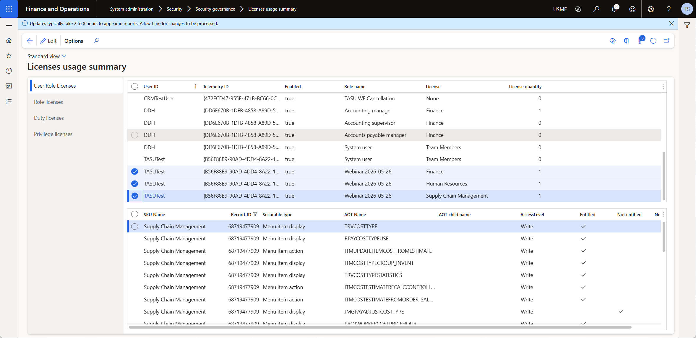Open Modules list icon in sidebar
The height and width of the screenshot is (338, 696).
coord(9,101)
